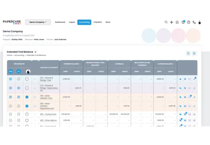Open the help question-mark icon
Image resolution: width=210 pixels, height=145 pixels.
tap(189, 22)
